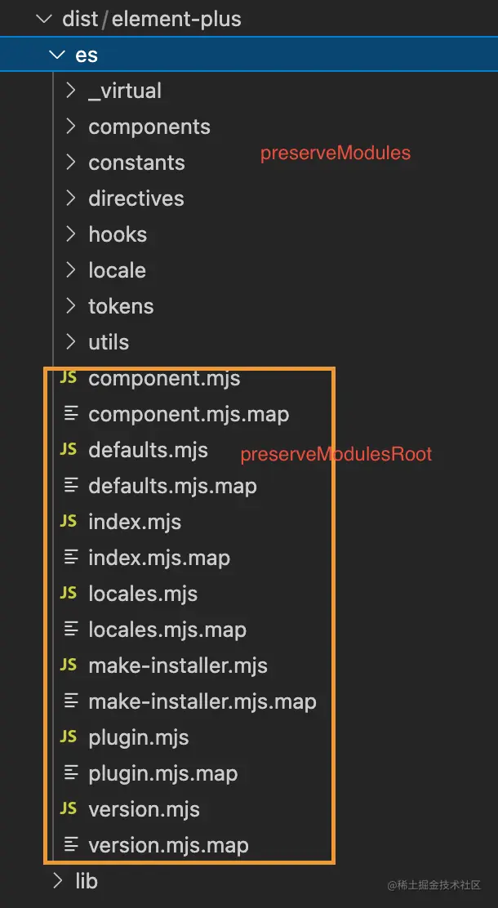
Task: Expand the locale folder chevron
Action: pyautogui.click(x=71, y=270)
